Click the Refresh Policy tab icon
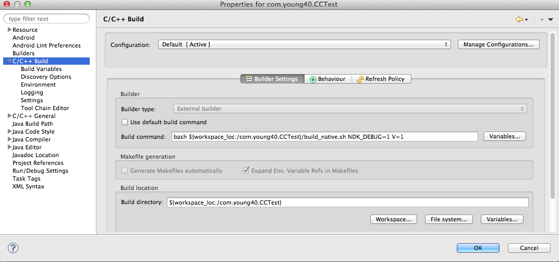The width and height of the screenshot is (559, 262). pos(360,79)
